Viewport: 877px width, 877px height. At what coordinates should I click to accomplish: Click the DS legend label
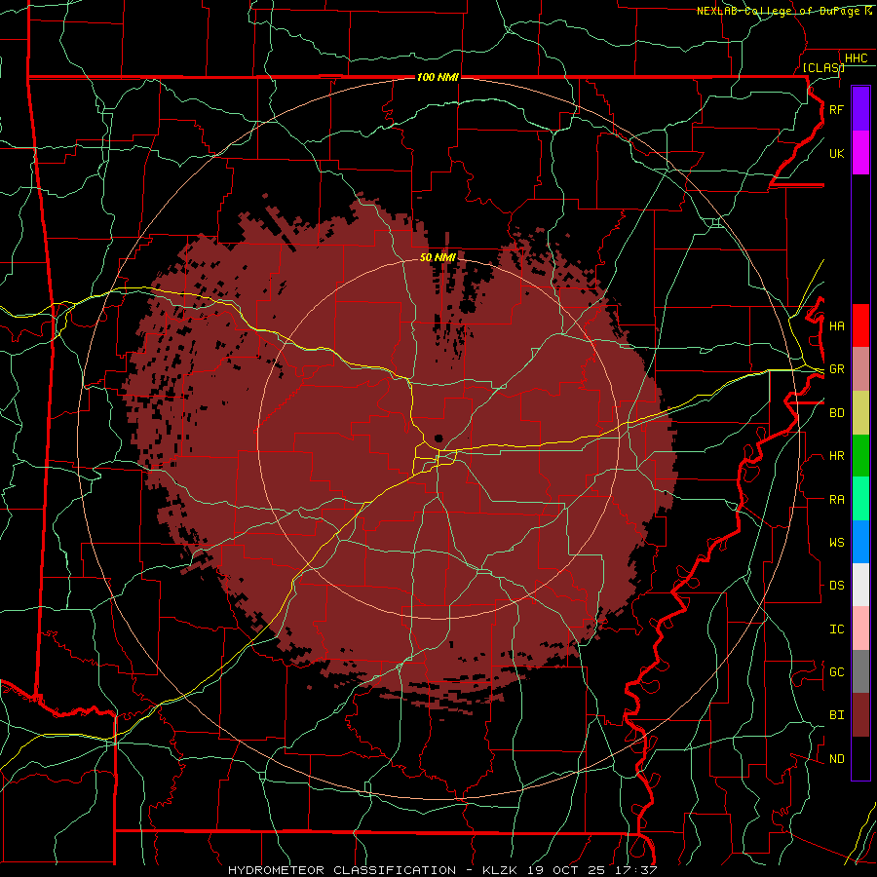tap(836, 586)
